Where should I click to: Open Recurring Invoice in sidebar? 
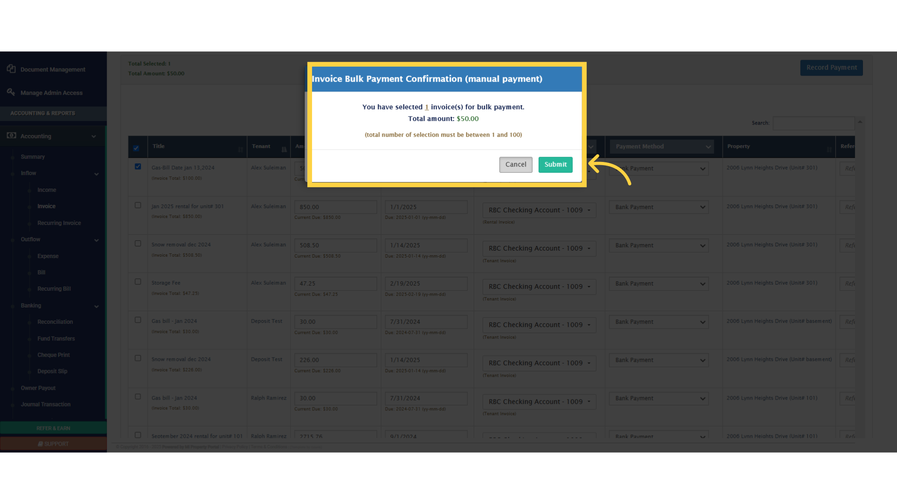click(59, 223)
